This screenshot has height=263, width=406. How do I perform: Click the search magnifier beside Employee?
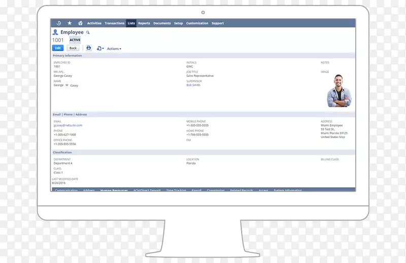pyautogui.click(x=88, y=32)
